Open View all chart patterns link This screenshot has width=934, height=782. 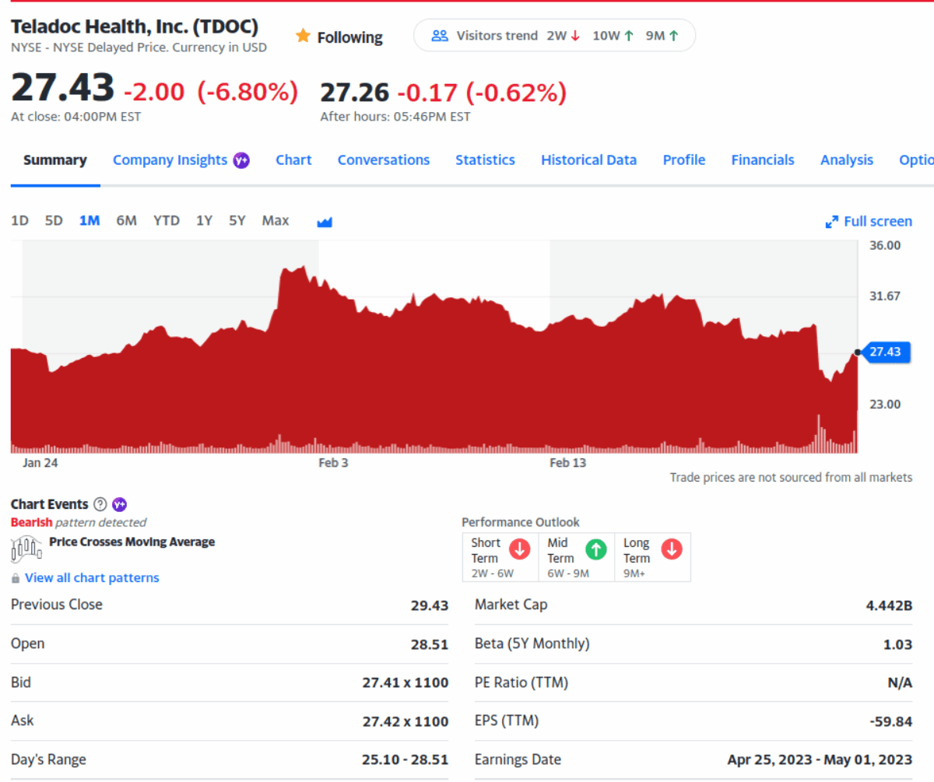pyautogui.click(x=92, y=578)
